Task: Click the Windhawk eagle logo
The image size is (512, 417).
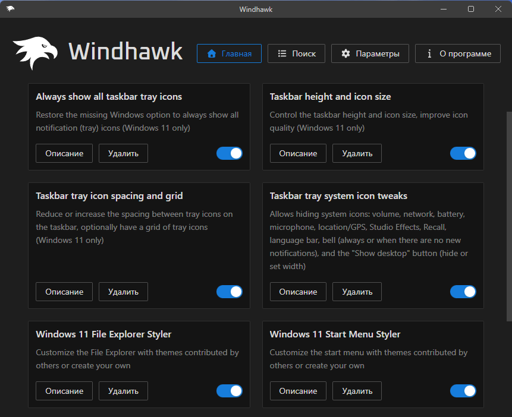Action: (x=35, y=53)
